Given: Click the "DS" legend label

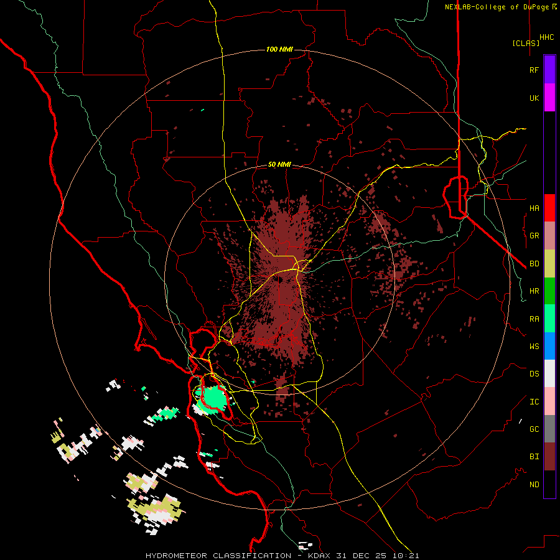Looking at the screenshot, I should [534, 374].
